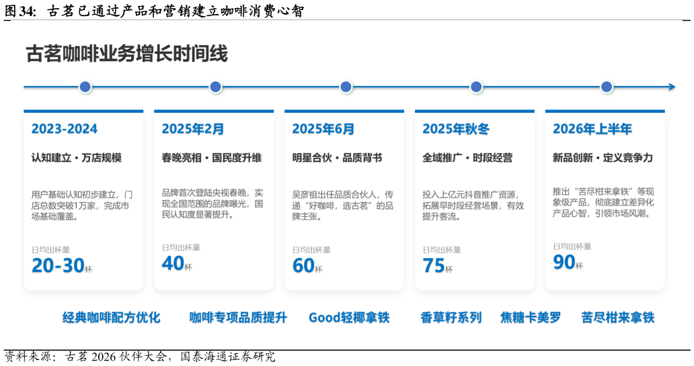Click the product label Good轻椰拿铁

tap(349, 318)
